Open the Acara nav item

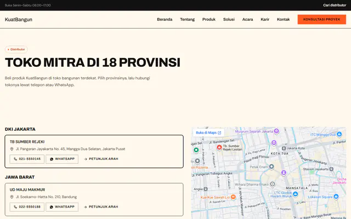pos(247,20)
